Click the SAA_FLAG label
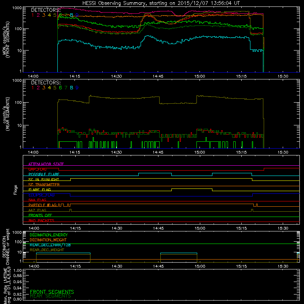304x304 pixels. (37, 200)
